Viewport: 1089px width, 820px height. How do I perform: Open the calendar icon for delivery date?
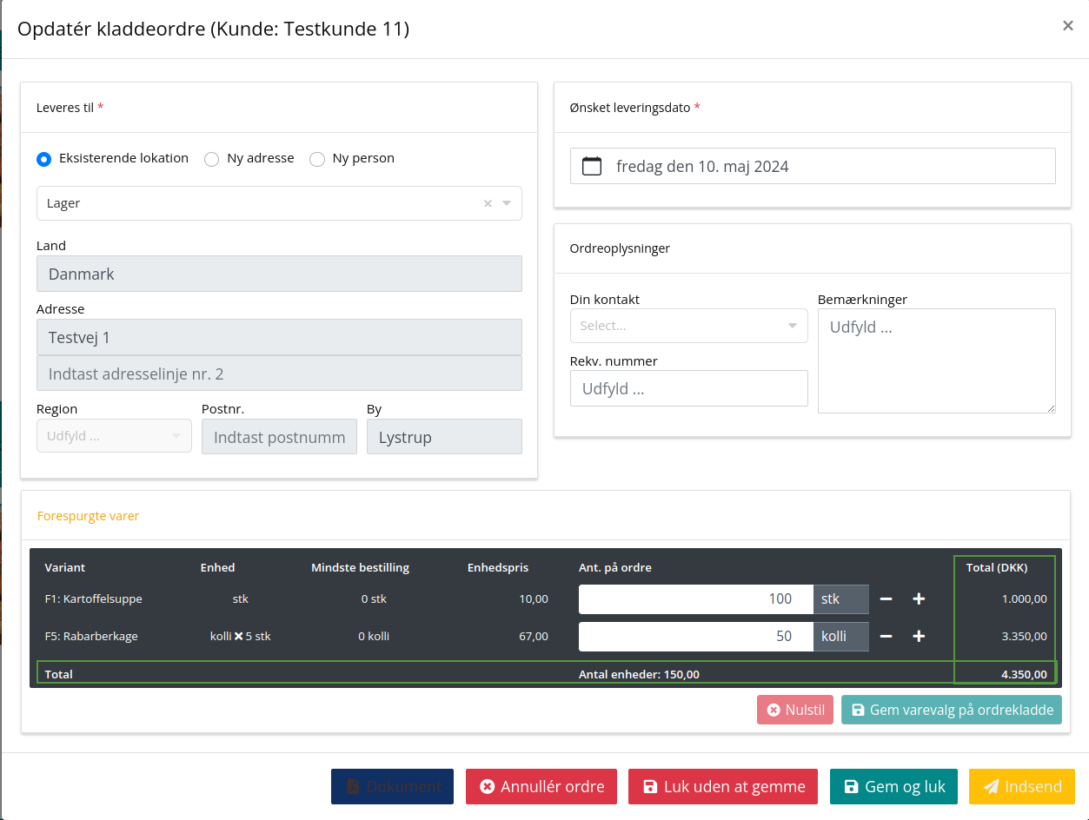point(592,166)
